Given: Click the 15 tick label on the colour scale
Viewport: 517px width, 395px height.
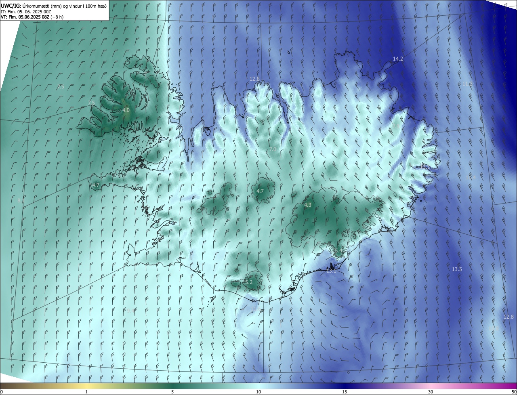Looking at the screenshot, I should tap(345, 392).
